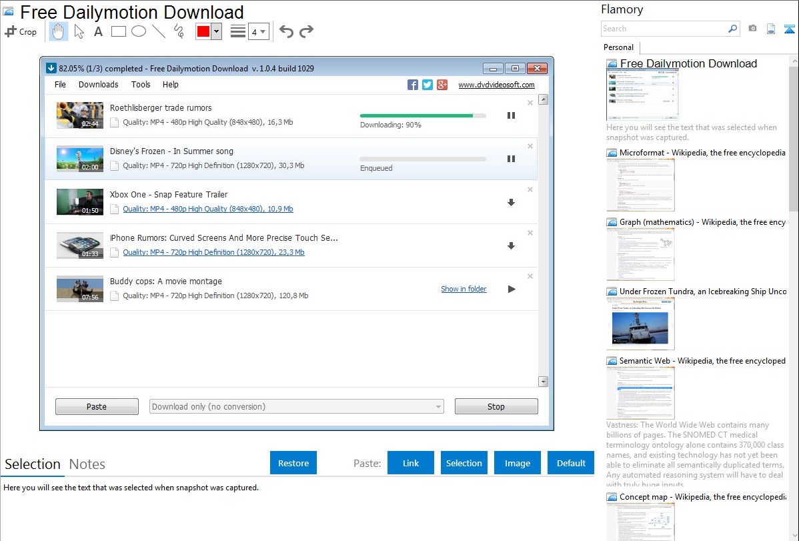Play the Buddy cops movie montage
Viewport: 799px width, 541px height.
pos(512,289)
